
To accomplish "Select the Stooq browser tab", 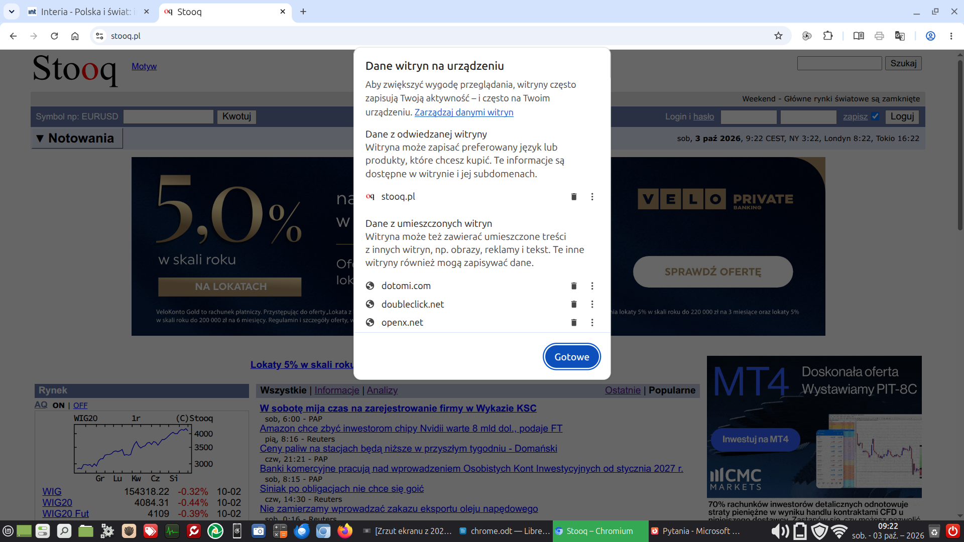I will pyautogui.click(x=226, y=12).
